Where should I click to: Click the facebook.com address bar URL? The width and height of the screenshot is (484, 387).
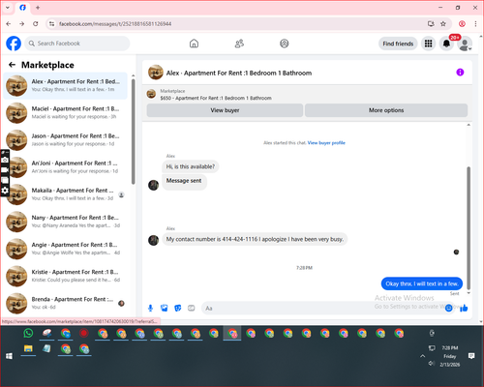tap(115, 24)
